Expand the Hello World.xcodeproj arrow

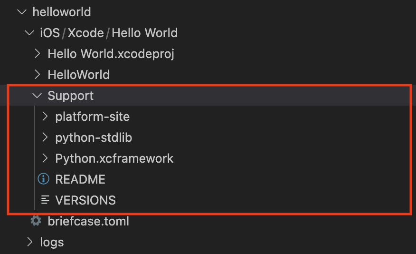pos(38,54)
